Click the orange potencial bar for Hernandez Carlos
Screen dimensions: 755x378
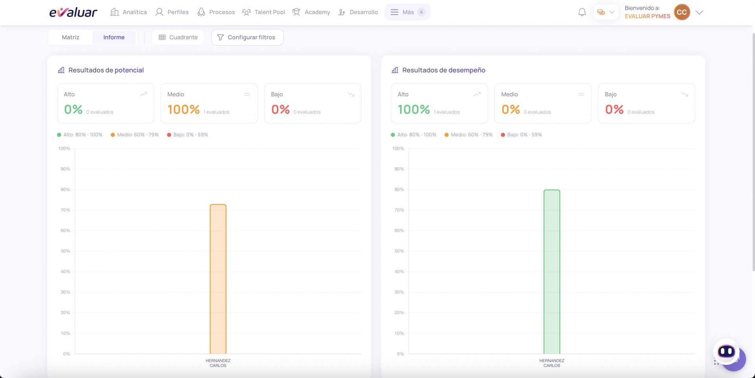click(x=218, y=279)
